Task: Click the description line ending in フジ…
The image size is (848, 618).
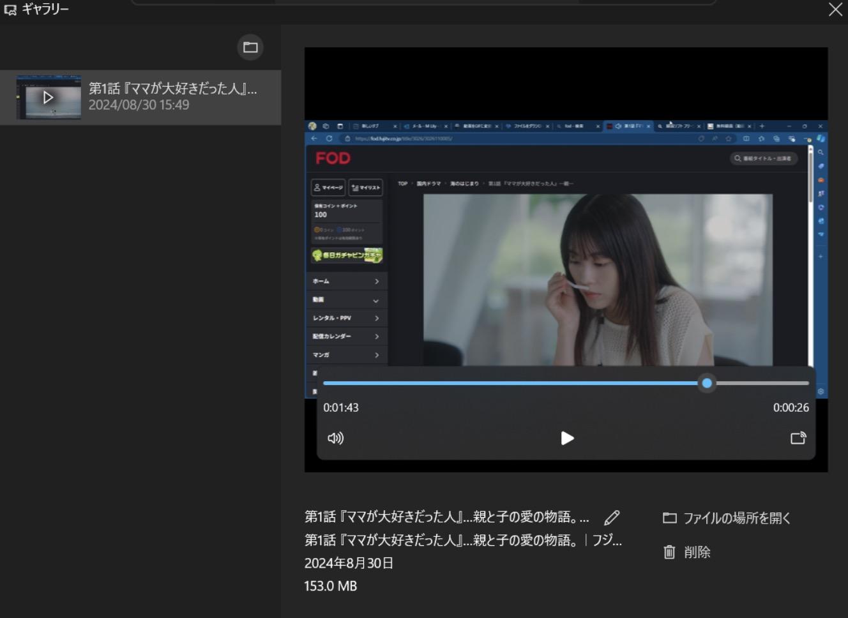Action: [x=463, y=540]
